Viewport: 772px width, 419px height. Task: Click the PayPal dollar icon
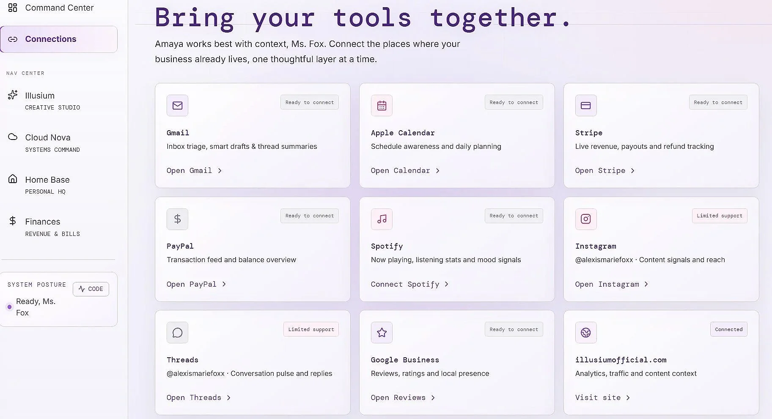pos(178,219)
